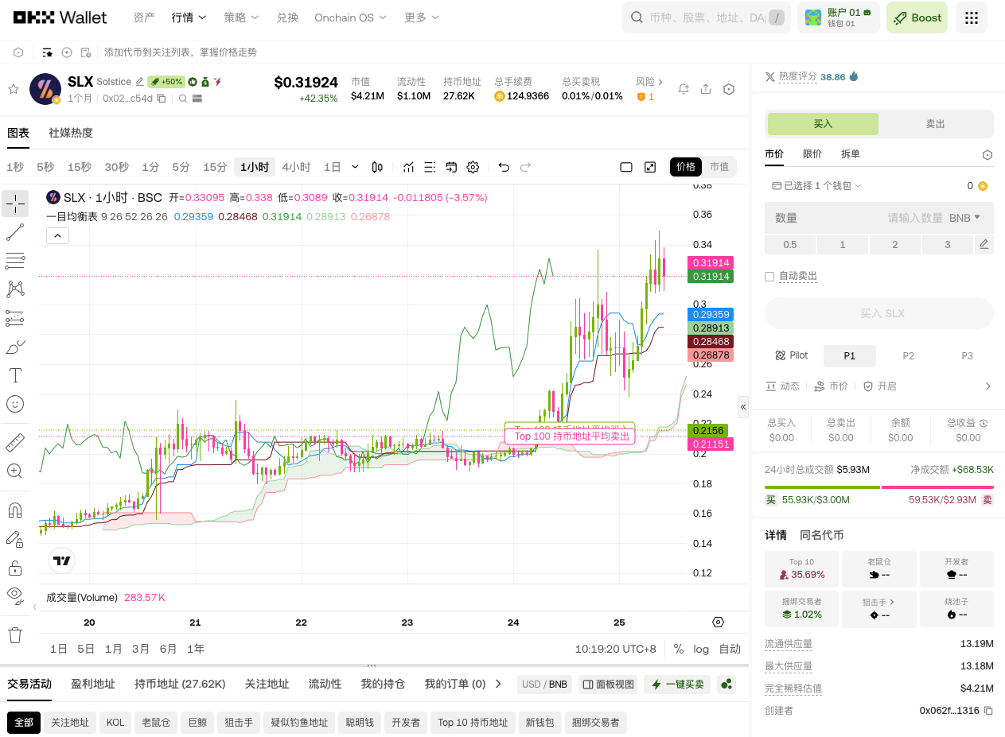Click the Boost button
Screen dimensions: 1005x737
pyautogui.click(x=917, y=17)
